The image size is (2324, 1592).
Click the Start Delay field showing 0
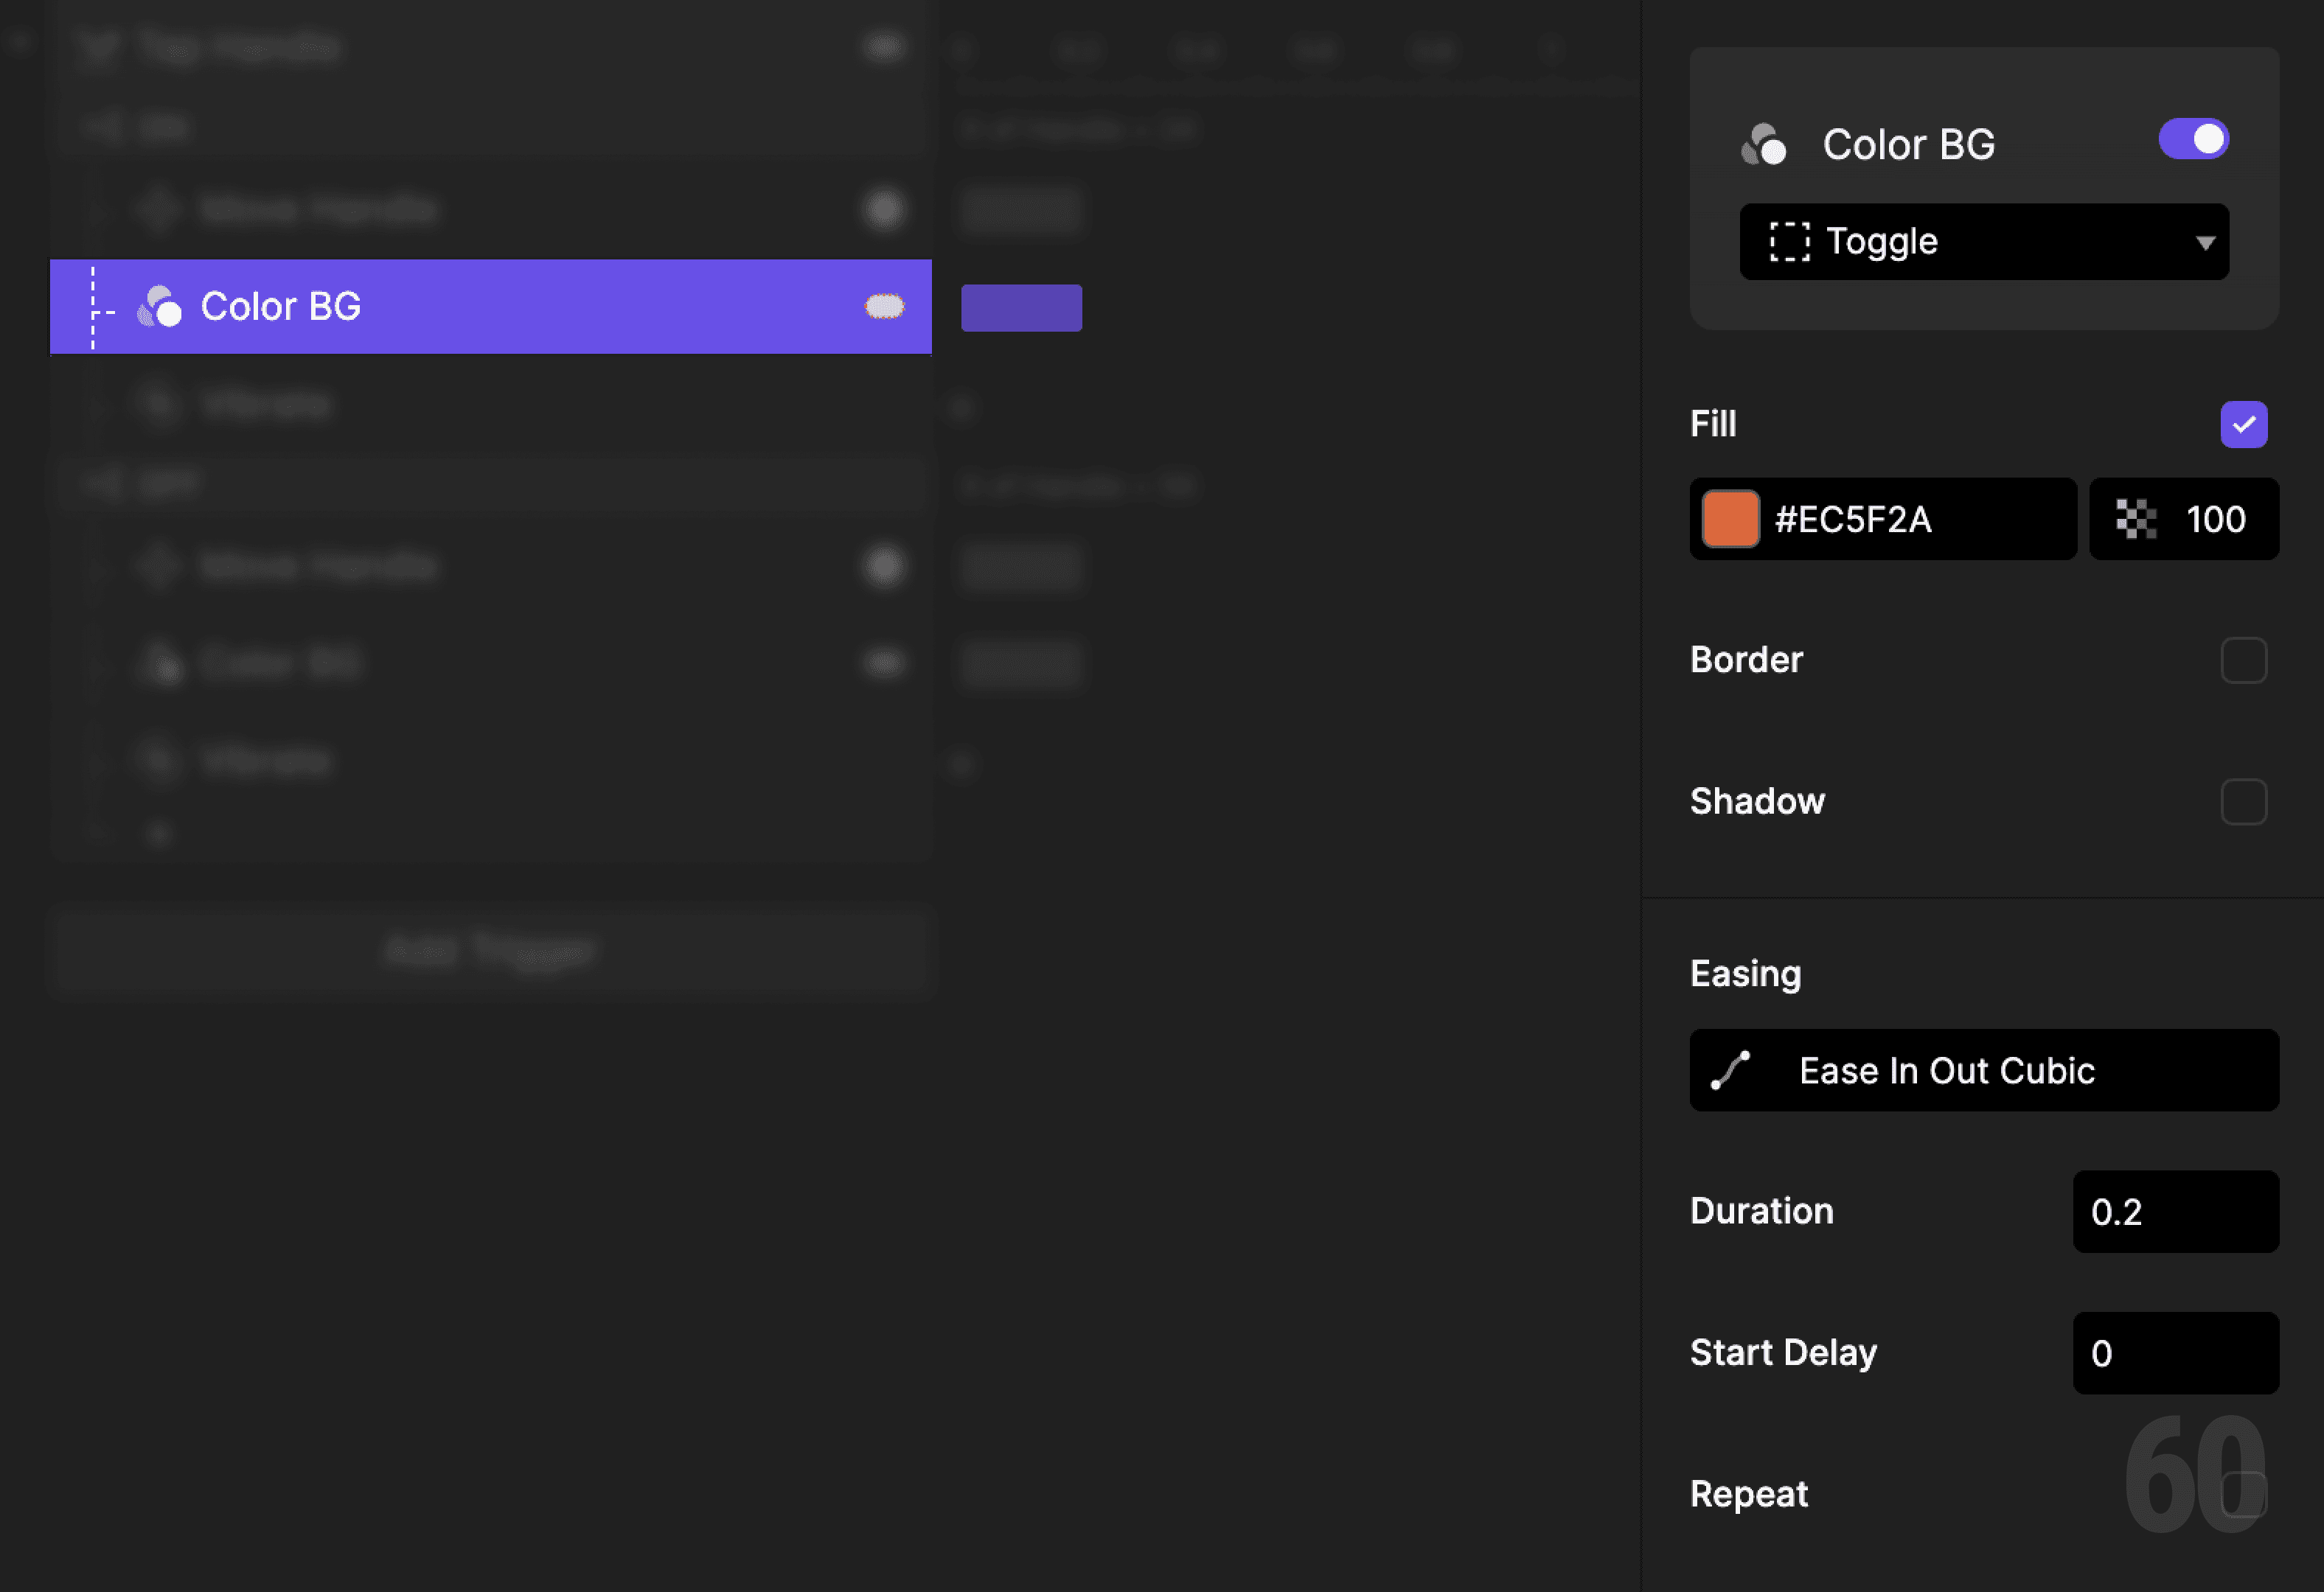2175,1354
